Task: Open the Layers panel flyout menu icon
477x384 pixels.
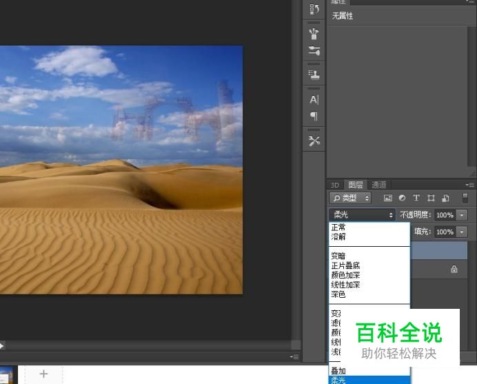Action: [469, 184]
